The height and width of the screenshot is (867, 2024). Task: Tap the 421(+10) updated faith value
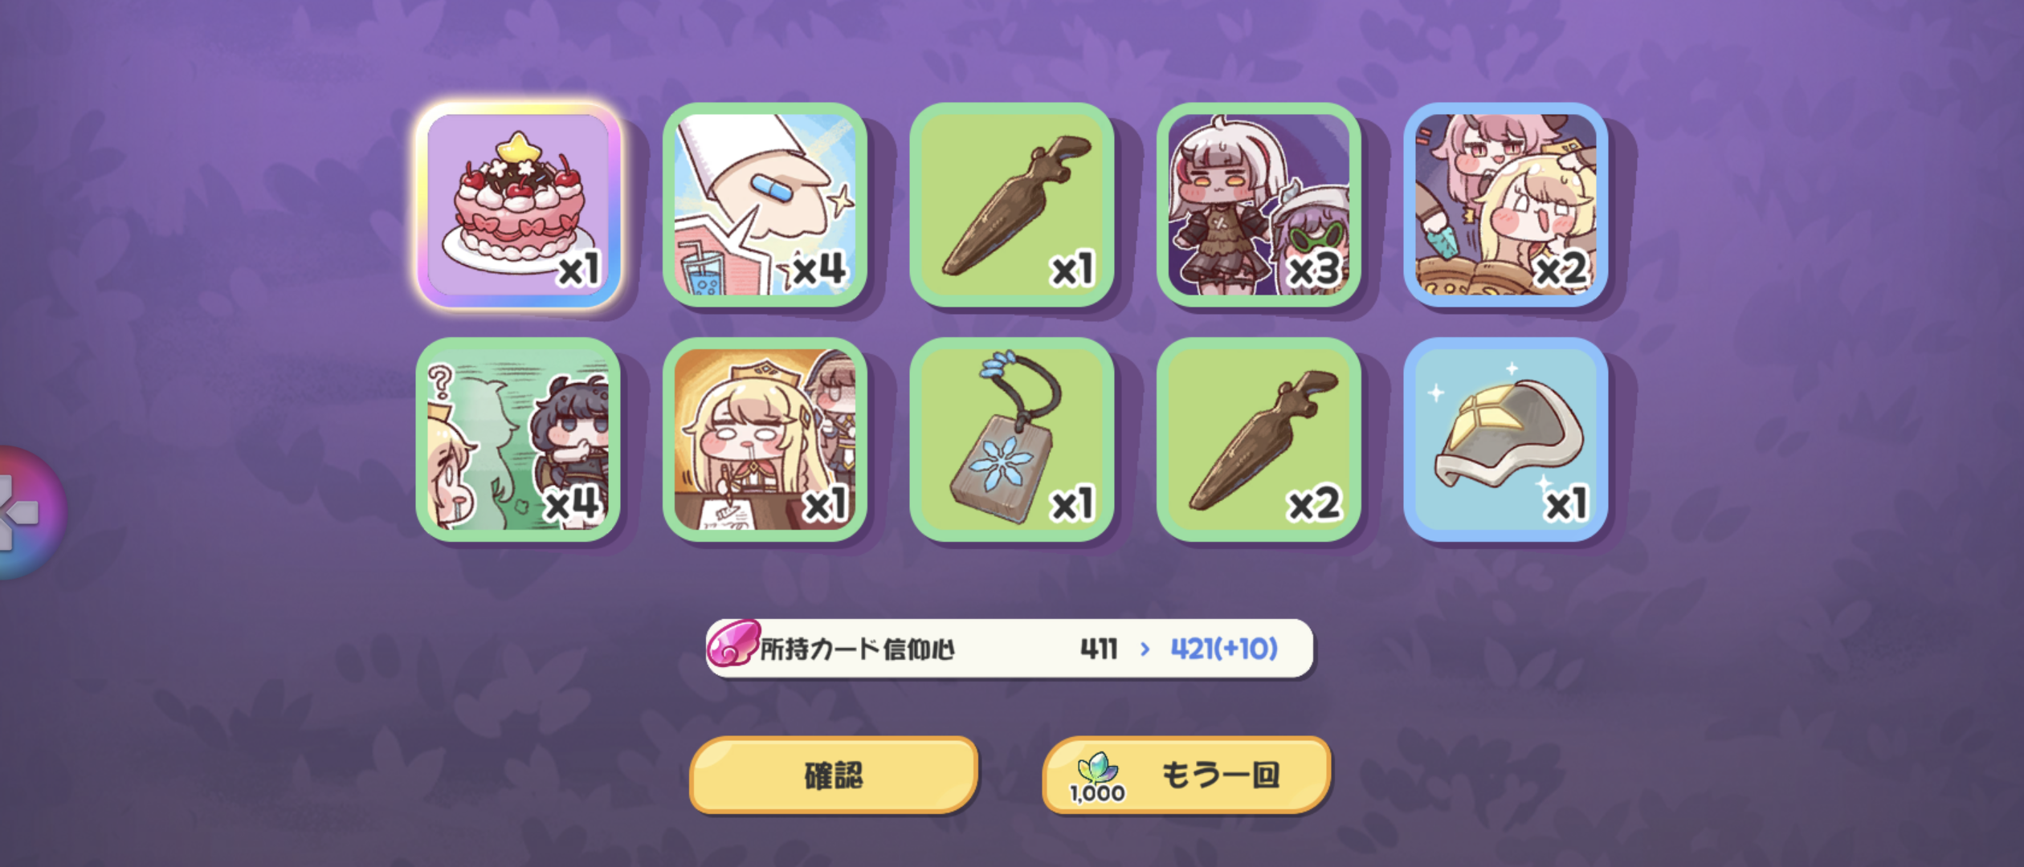pos(1224,649)
